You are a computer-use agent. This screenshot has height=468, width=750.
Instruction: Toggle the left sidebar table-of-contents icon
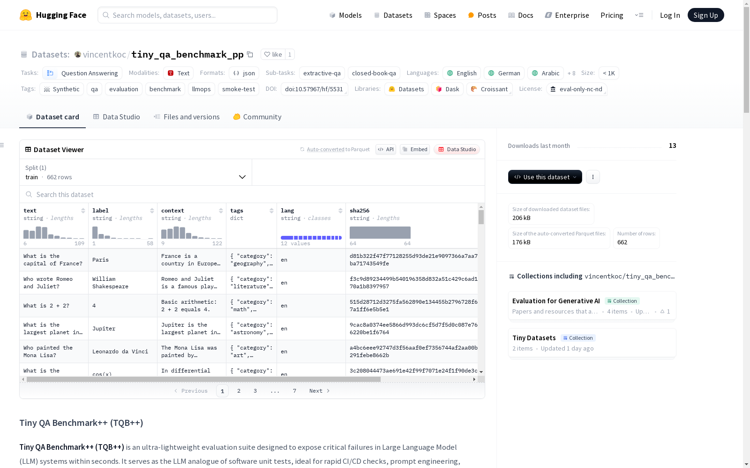click(2, 145)
